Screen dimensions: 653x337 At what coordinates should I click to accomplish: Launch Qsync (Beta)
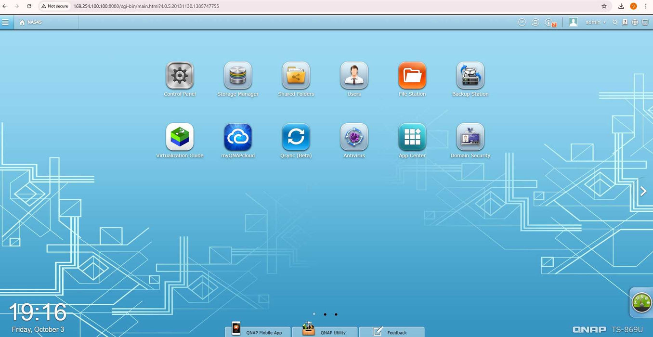click(x=296, y=138)
